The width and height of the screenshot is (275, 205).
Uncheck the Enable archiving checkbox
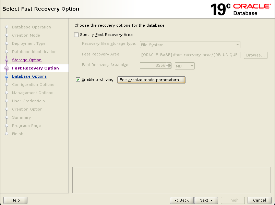tap(78, 80)
